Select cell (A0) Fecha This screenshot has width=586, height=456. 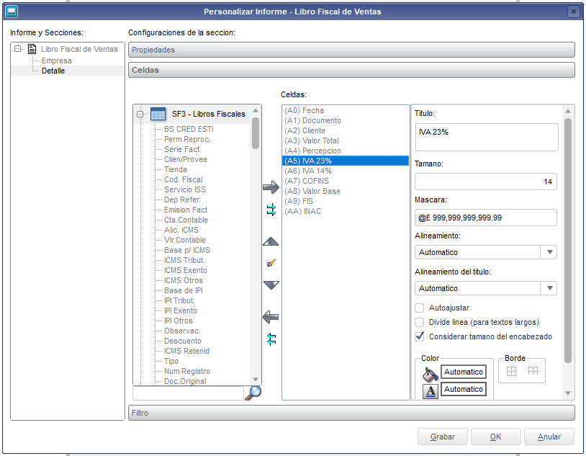click(x=345, y=110)
